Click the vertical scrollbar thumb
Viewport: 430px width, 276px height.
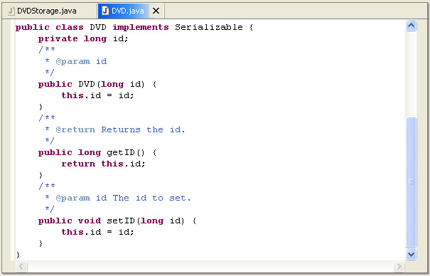click(411, 182)
